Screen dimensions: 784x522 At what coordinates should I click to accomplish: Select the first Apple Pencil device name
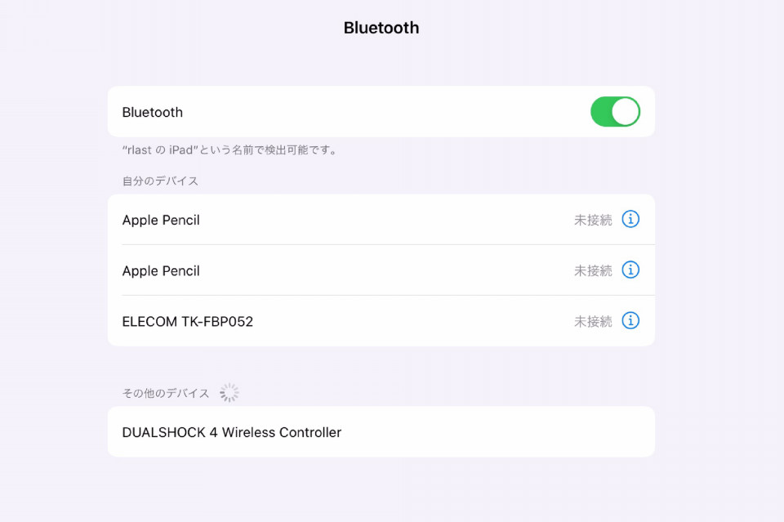click(161, 220)
